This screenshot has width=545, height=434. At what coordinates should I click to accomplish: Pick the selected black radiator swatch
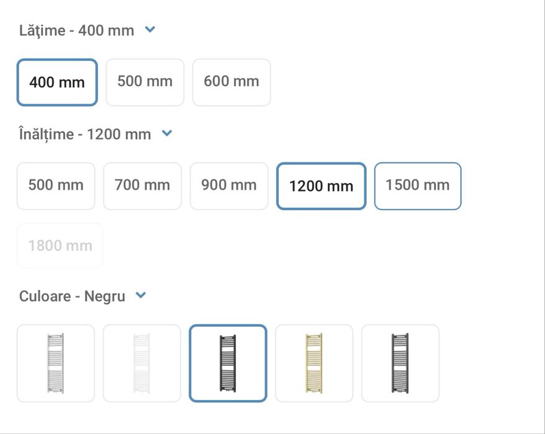tap(228, 363)
